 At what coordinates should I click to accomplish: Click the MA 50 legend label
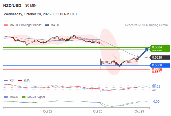[x=55, y=25]
